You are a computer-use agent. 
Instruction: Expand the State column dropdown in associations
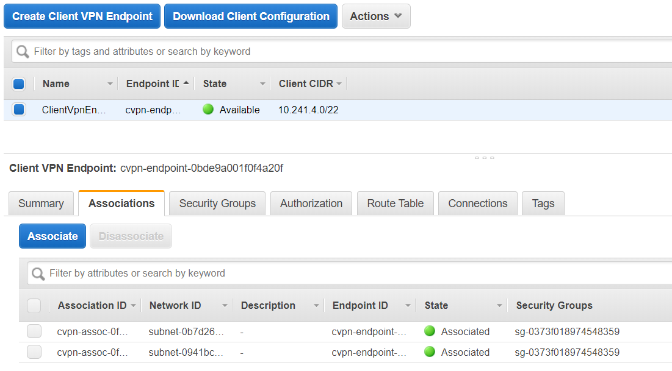coord(499,306)
